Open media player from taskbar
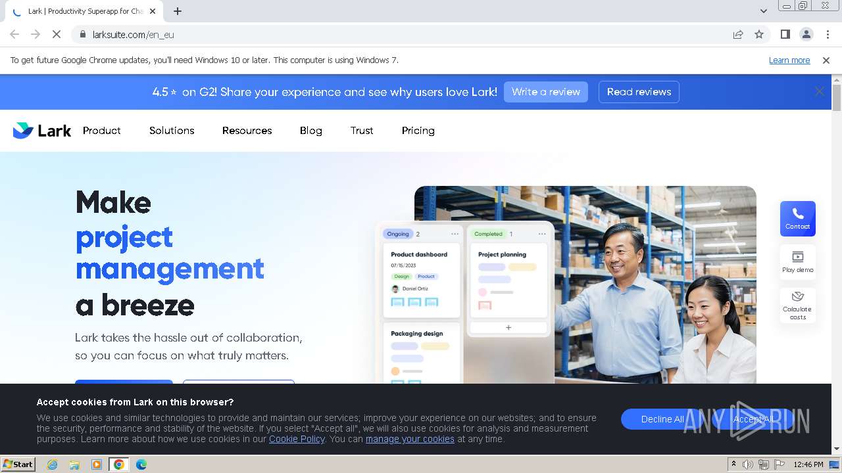Screen dimensions: 842x473 (x=97, y=464)
